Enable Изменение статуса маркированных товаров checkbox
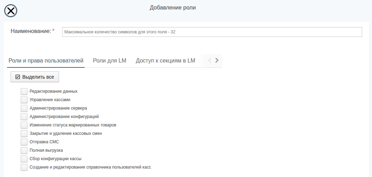The image size is (372, 177). 24,125
